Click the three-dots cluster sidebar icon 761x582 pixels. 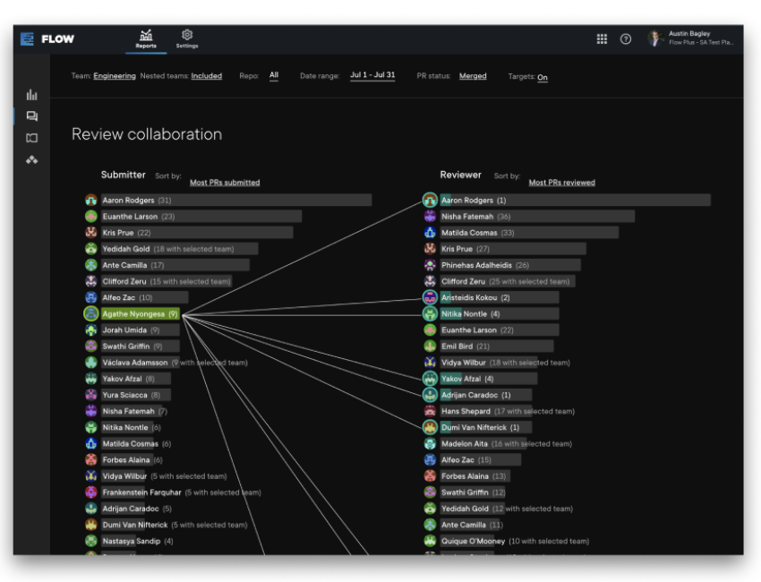click(x=32, y=159)
